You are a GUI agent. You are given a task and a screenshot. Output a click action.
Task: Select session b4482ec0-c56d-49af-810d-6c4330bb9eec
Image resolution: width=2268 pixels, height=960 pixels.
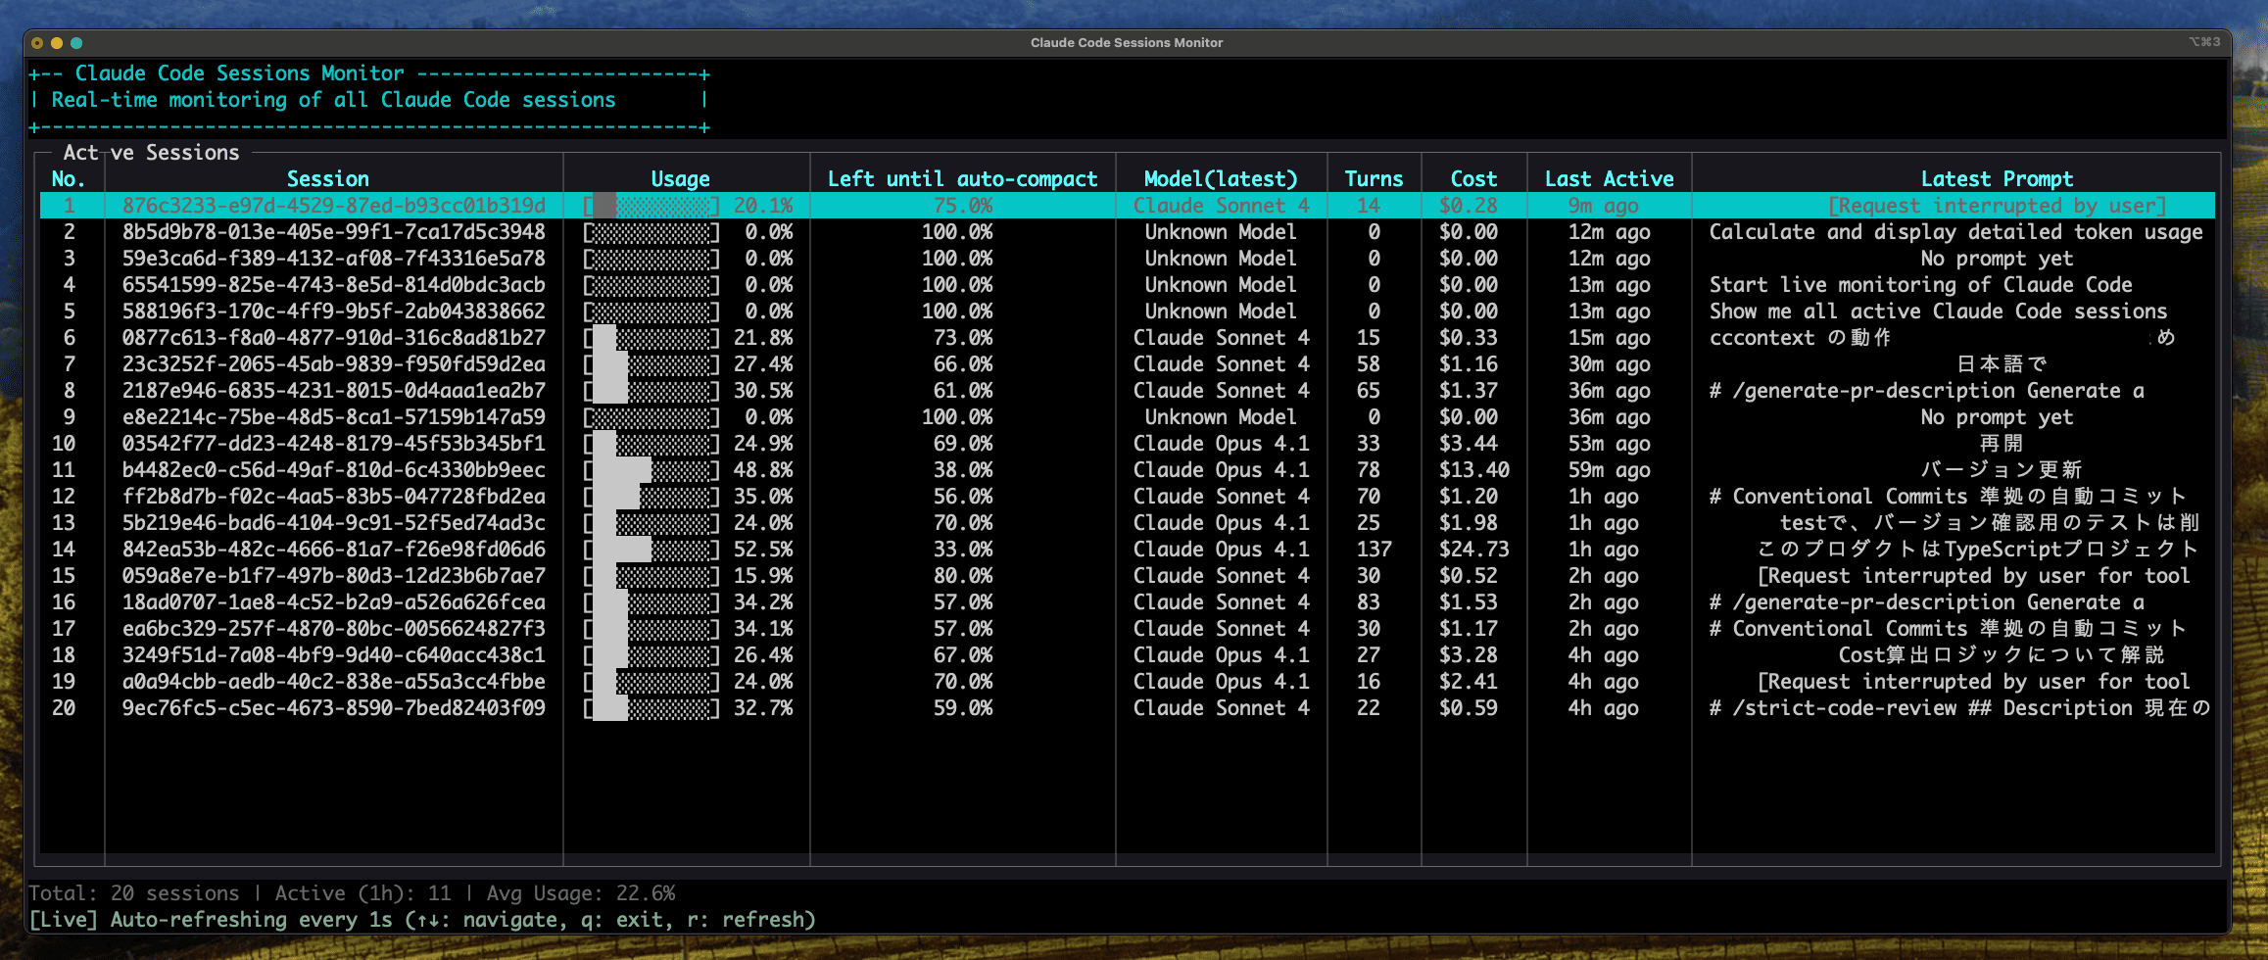coord(333,470)
